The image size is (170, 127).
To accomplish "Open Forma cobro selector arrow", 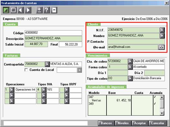I will pos(130,67).
